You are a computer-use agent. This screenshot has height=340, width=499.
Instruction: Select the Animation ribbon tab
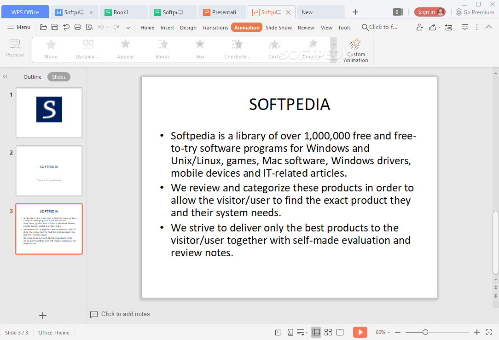pyautogui.click(x=247, y=27)
